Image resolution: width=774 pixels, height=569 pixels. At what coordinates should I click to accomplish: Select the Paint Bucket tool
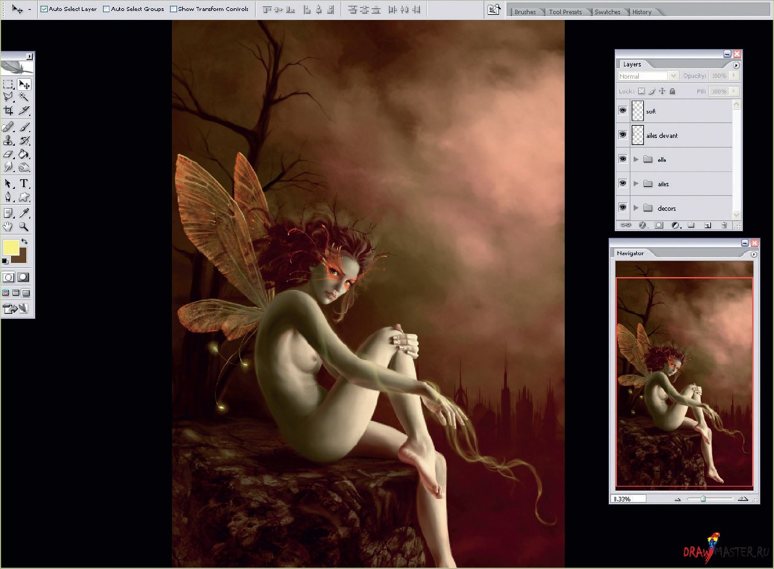24,154
